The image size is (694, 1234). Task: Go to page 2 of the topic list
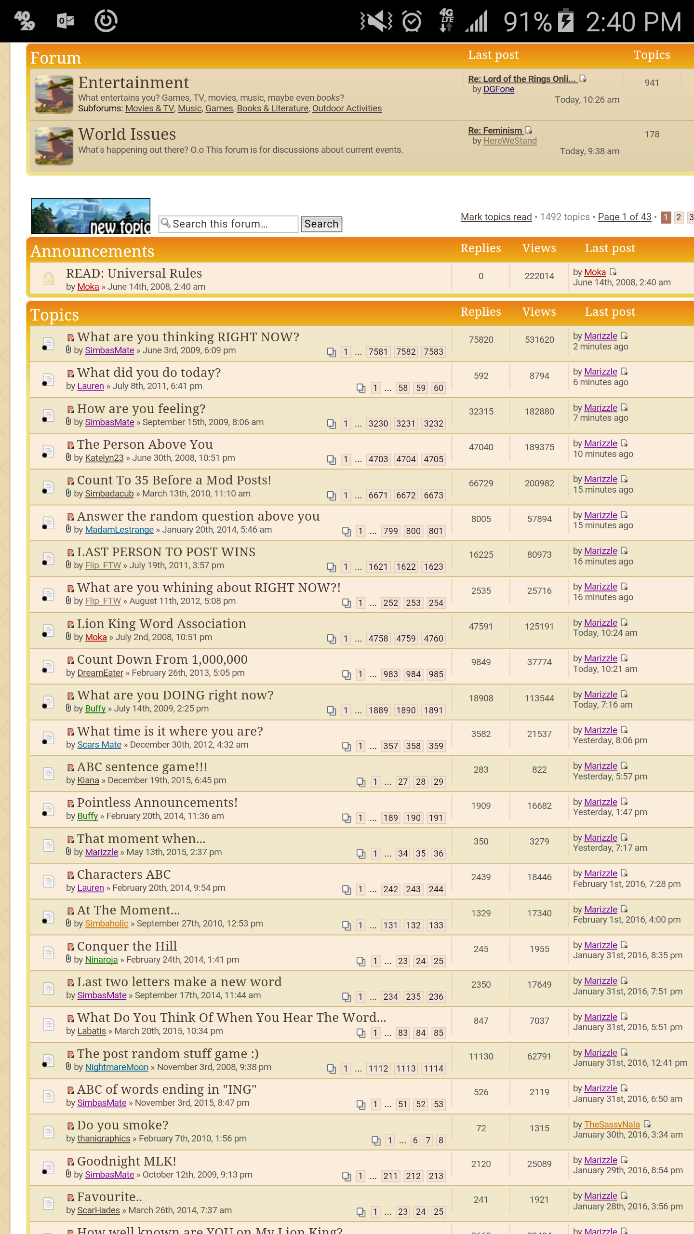pos(679,217)
